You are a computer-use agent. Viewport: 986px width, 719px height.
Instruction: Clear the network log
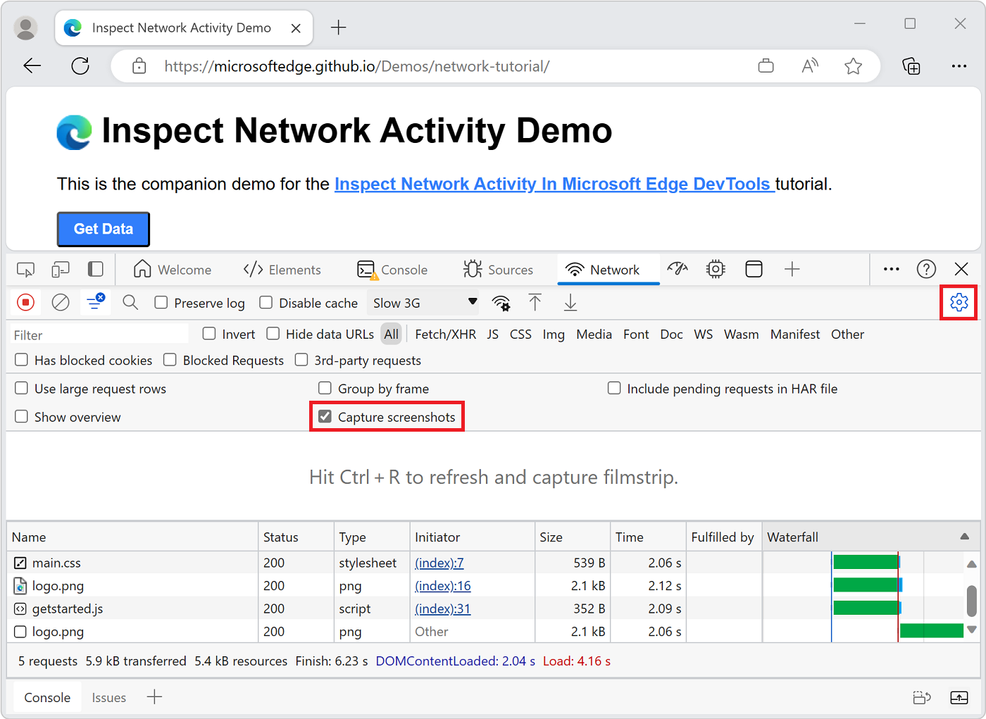61,302
